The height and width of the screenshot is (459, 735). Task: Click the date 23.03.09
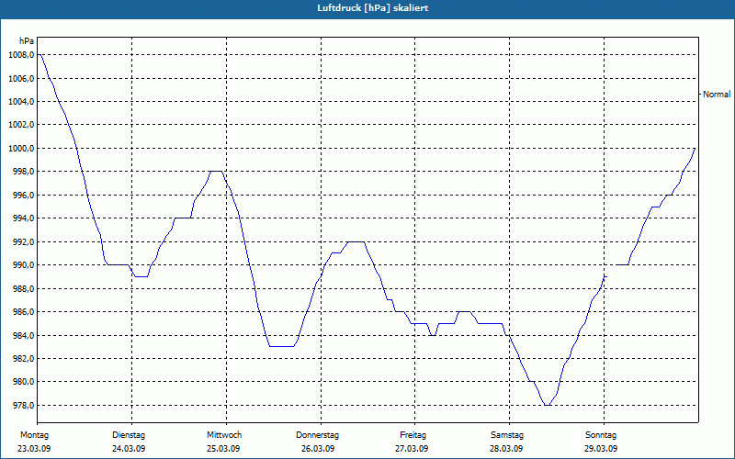(34, 449)
